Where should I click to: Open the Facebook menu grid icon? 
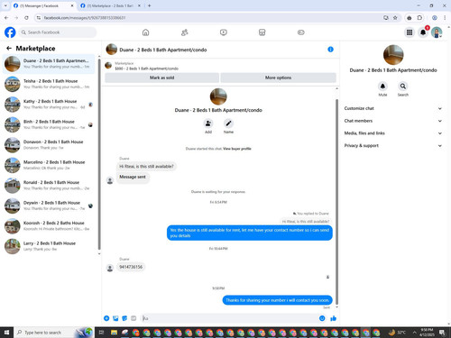coord(410,32)
